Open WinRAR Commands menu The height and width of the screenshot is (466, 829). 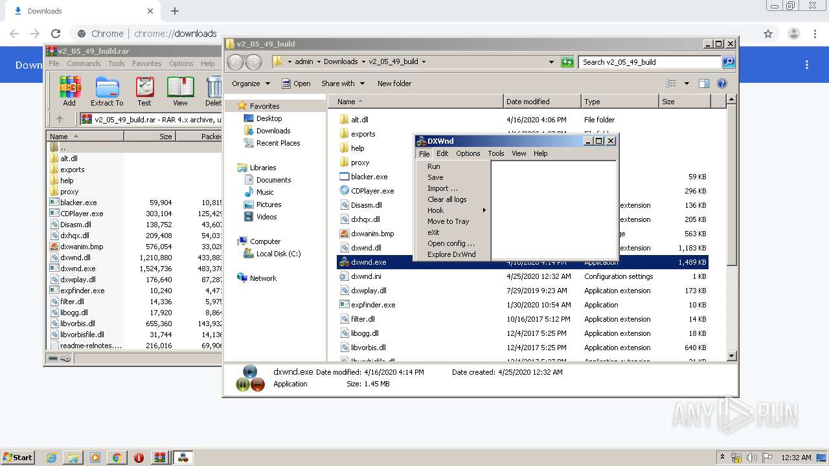84,63
